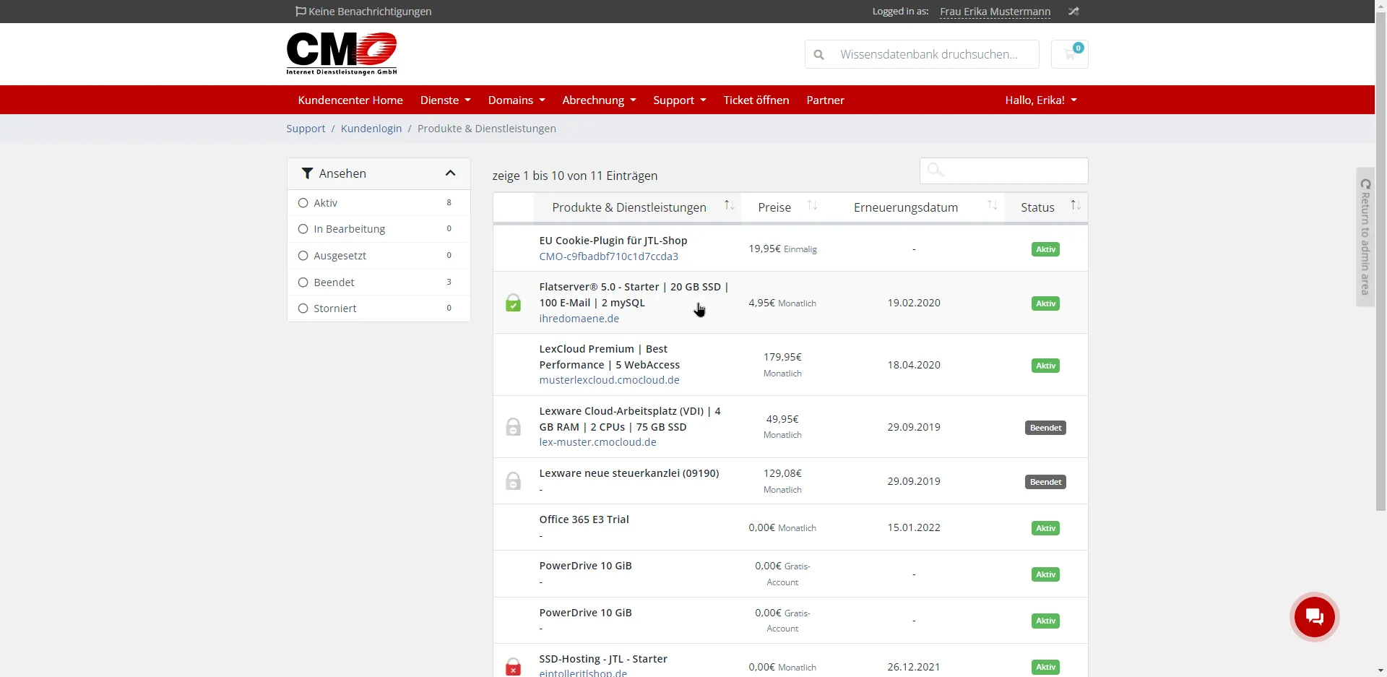Click SSD-Hosting - JTL - Starter title
This screenshot has width=1387, height=677.
tap(603, 659)
